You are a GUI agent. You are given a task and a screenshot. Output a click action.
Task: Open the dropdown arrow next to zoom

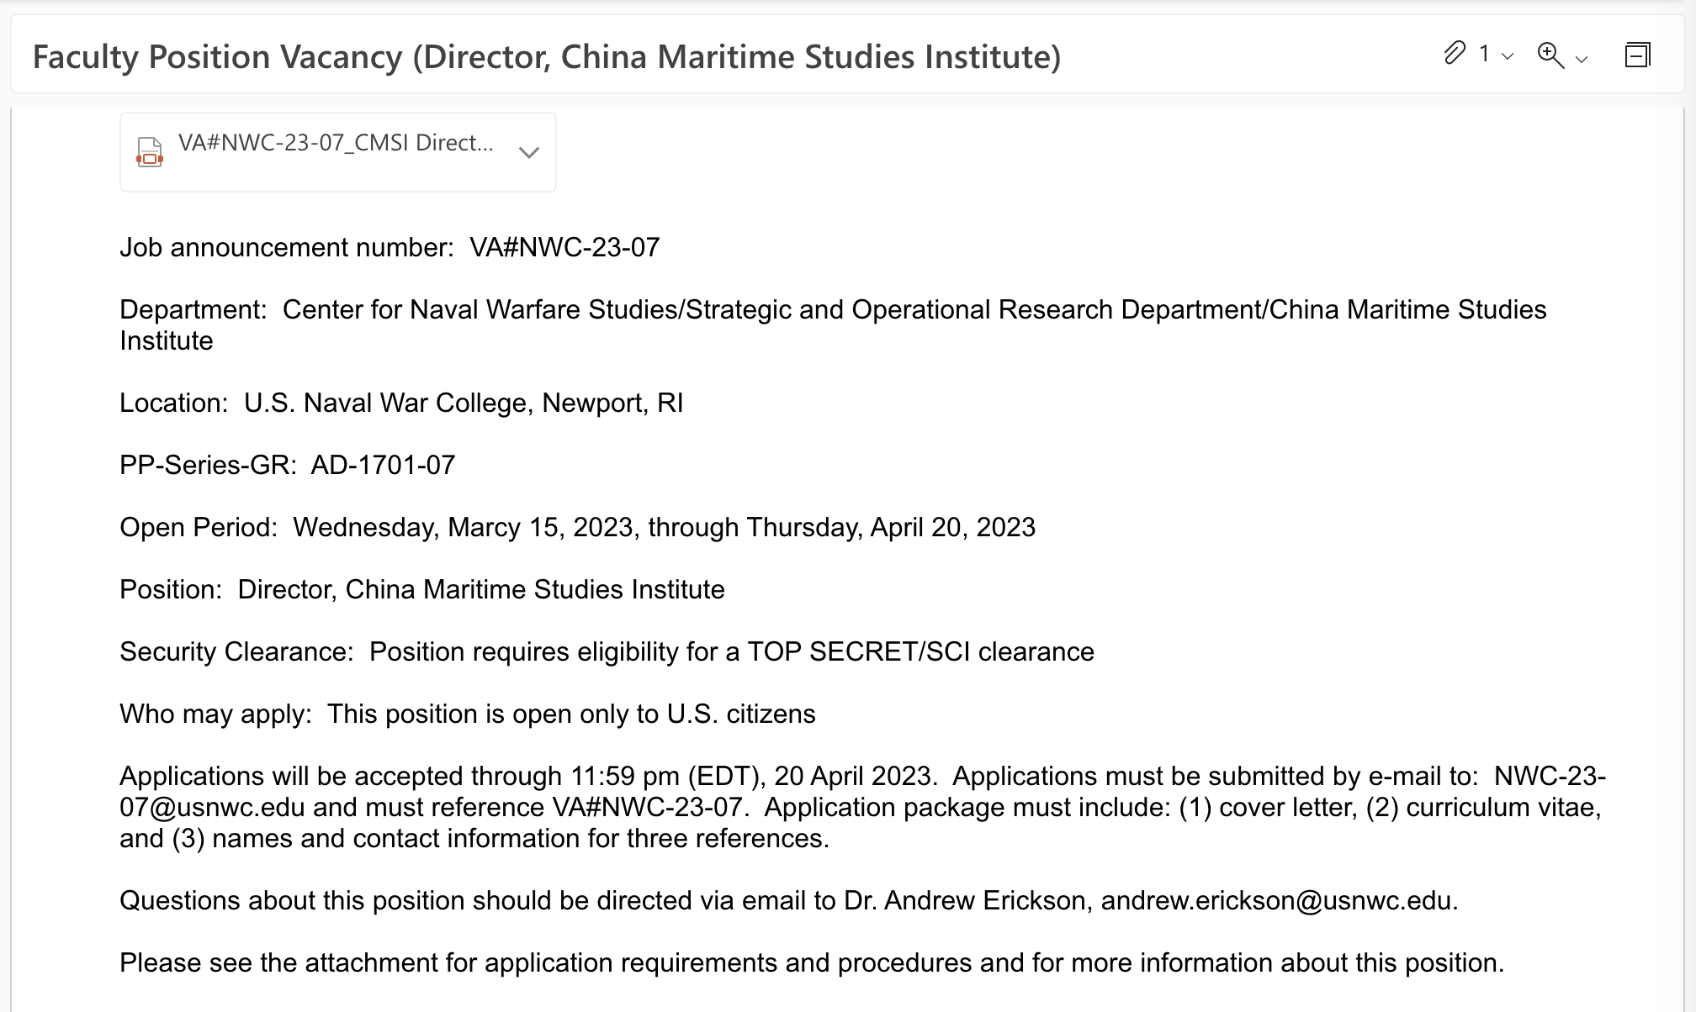pos(1581,59)
